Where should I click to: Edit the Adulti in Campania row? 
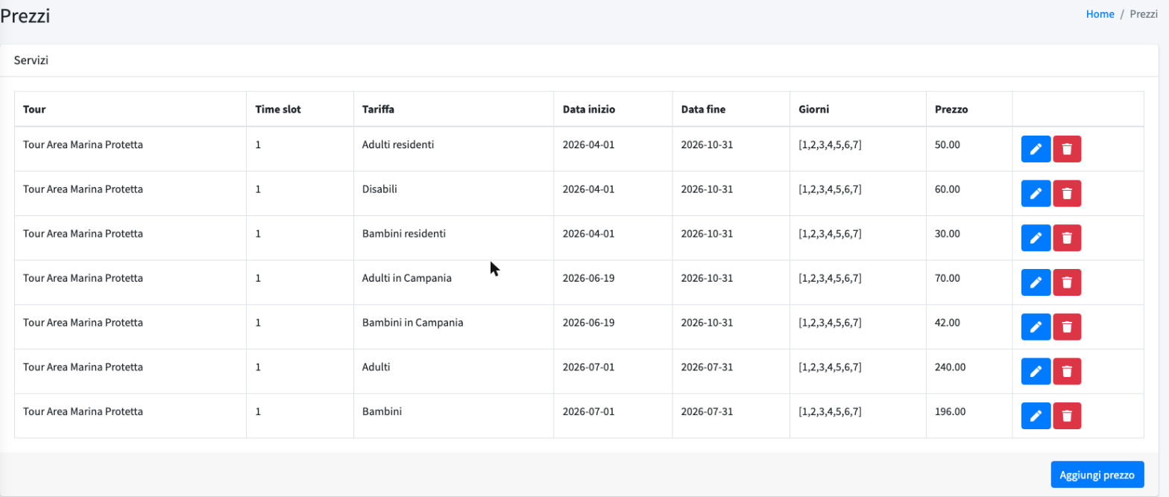(1036, 282)
